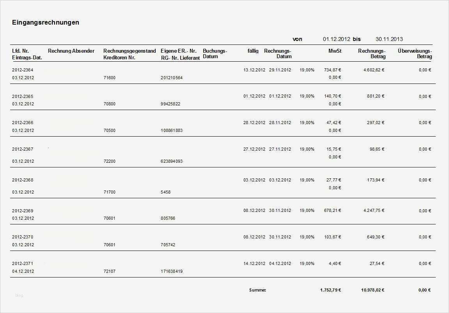The height and width of the screenshot is (313, 449).
Task: Select the 'bis' end date 30.11.2013
Action: pos(389,39)
